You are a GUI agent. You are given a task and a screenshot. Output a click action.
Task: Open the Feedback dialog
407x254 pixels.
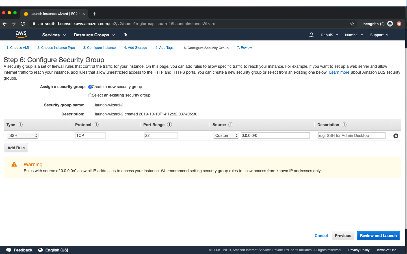(x=19, y=250)
